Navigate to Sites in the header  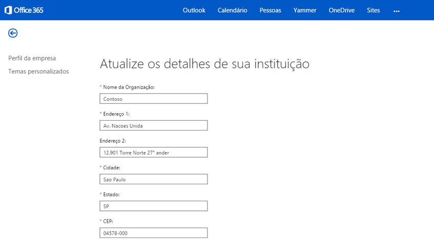pyautogui.click(x=374, y=10)
